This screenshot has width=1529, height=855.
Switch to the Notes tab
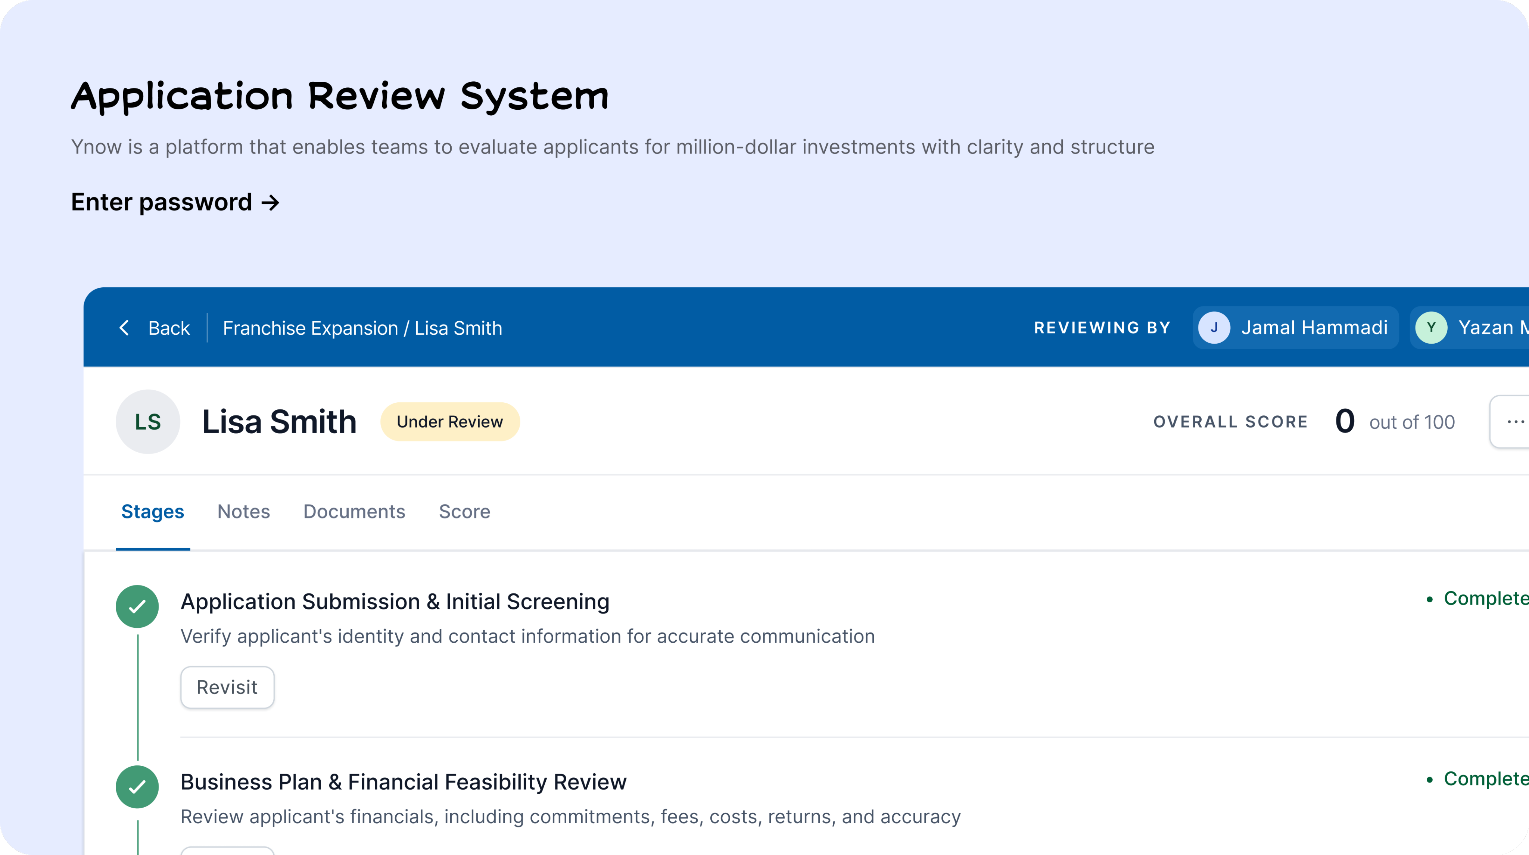pos(243,511)
